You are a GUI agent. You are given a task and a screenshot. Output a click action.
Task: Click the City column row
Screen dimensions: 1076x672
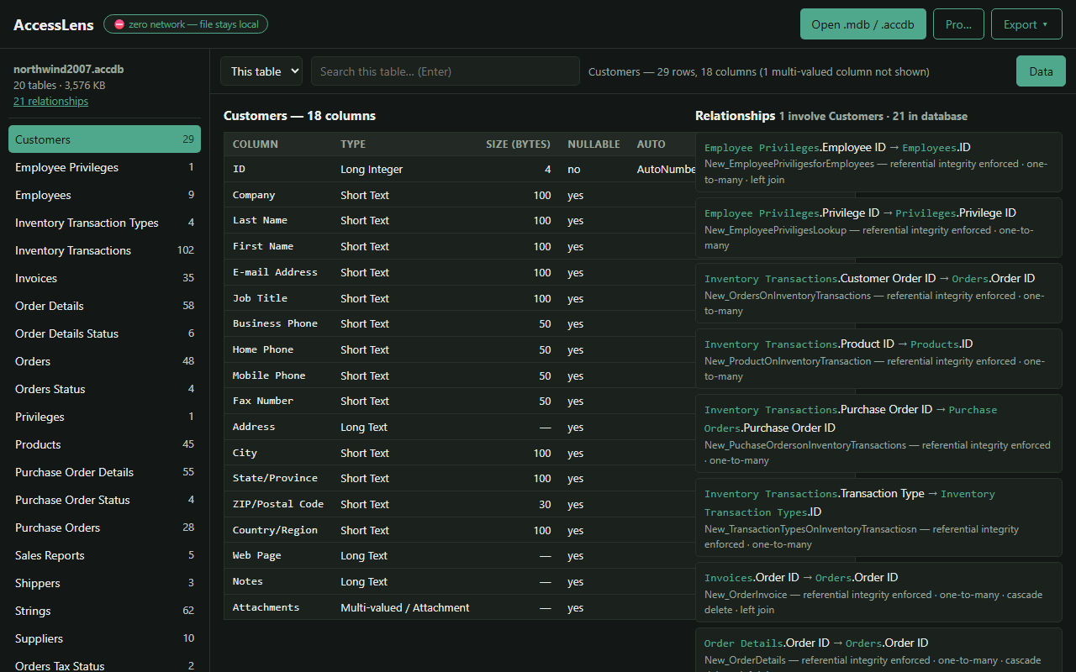tap(460, 453)
